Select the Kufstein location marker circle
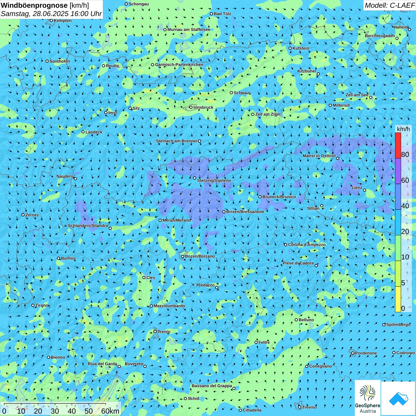The width and height of the screenshot is (416, 416). (290, 48)
